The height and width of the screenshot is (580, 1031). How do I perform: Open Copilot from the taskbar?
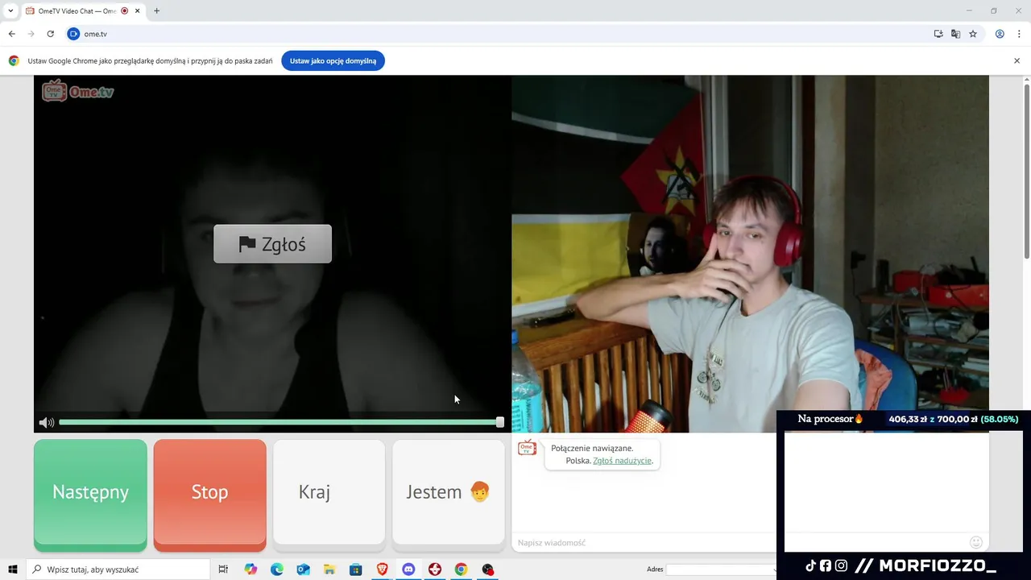pyautogui.click(x=251, y=570)
